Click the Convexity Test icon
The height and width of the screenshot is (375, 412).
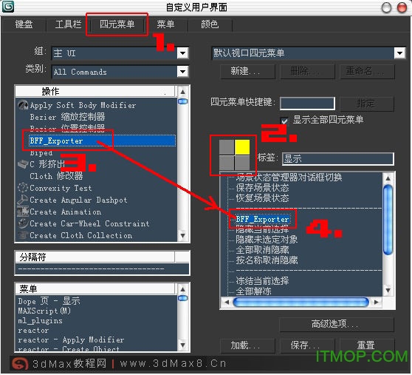[23, 188]
